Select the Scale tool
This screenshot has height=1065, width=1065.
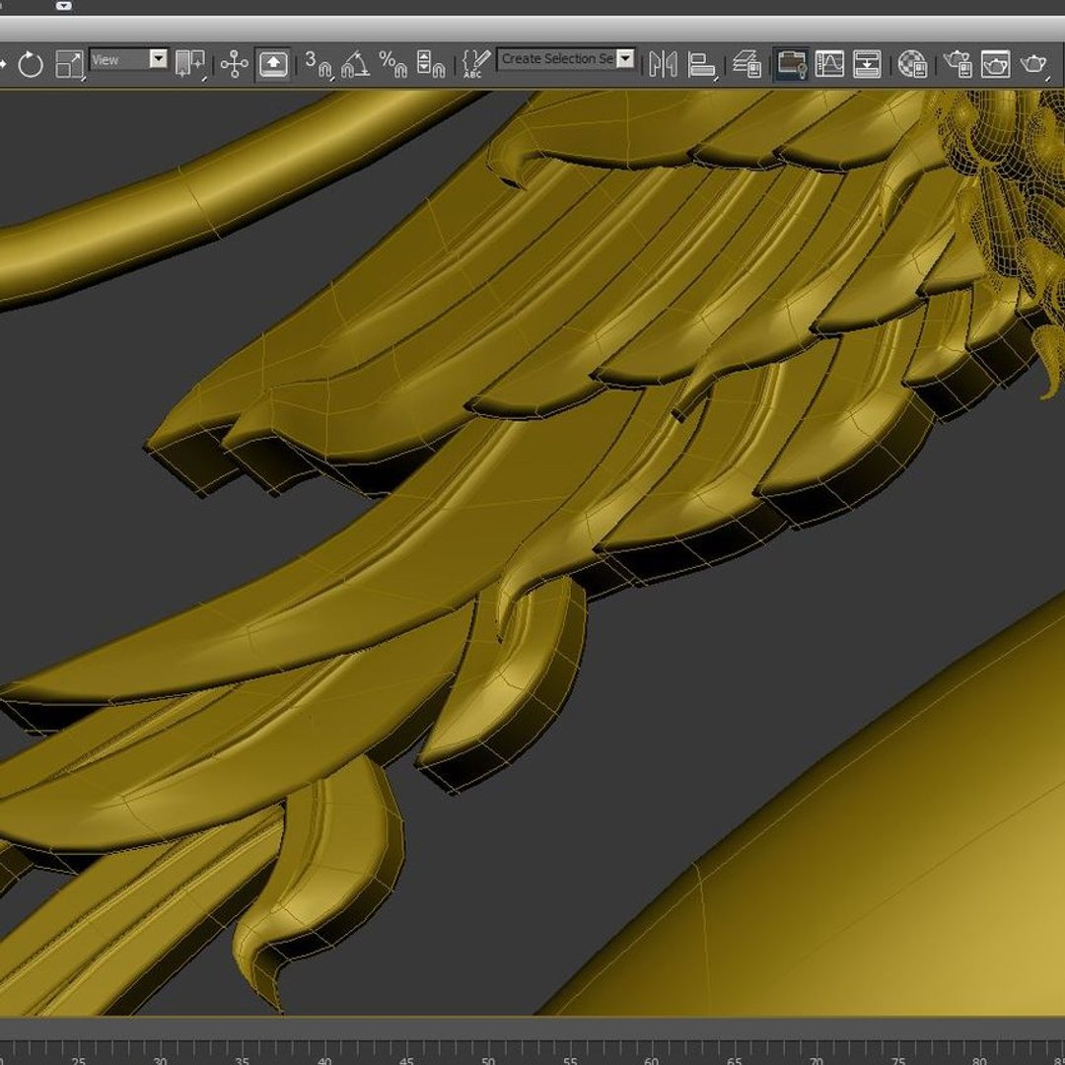pyautogui.click(x=69, y=64)
